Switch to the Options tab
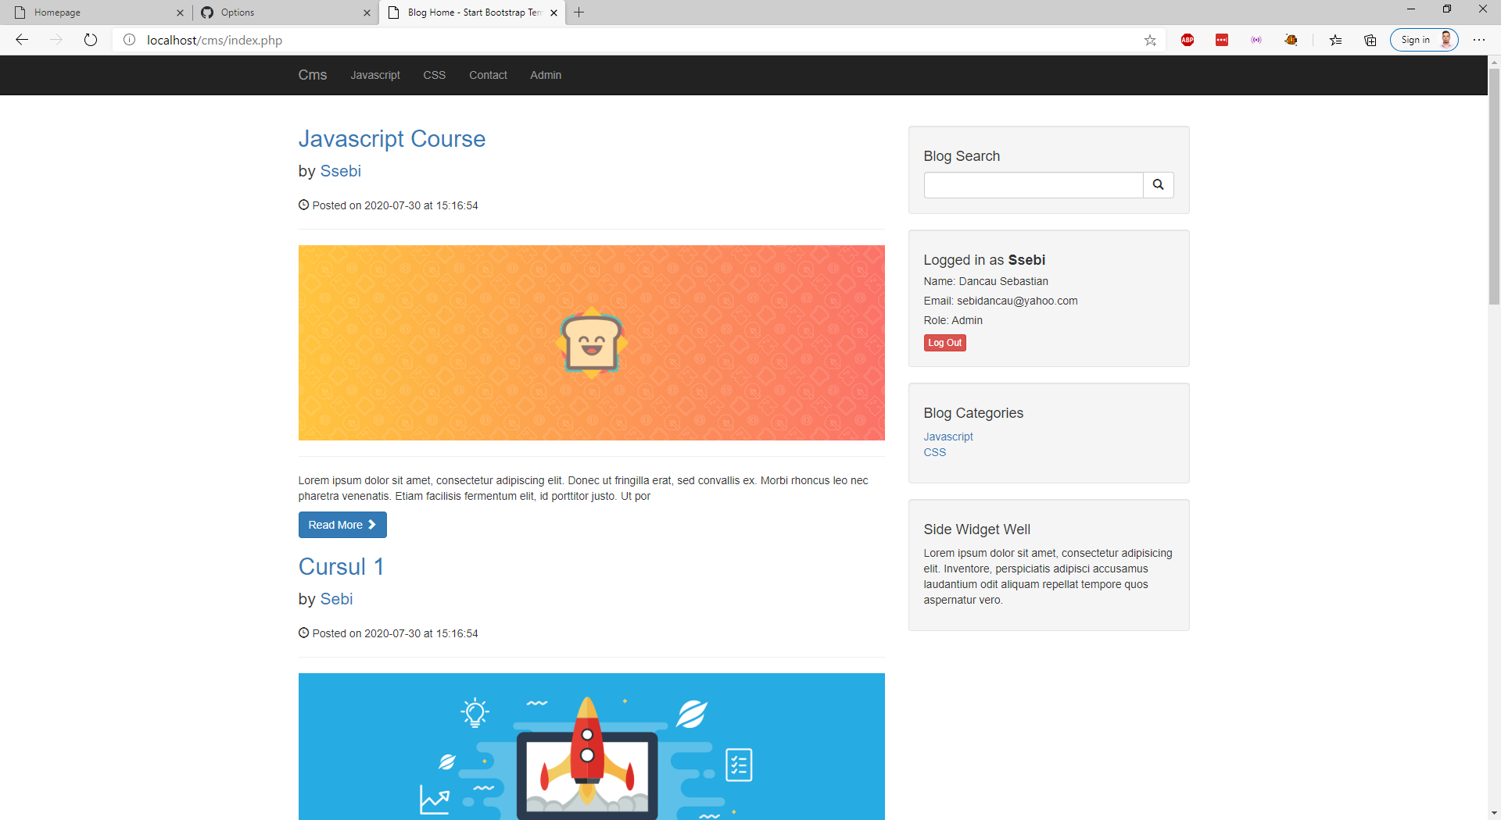Image resolution: width=1501 pixels, height=820 pixels. (281, 12)
